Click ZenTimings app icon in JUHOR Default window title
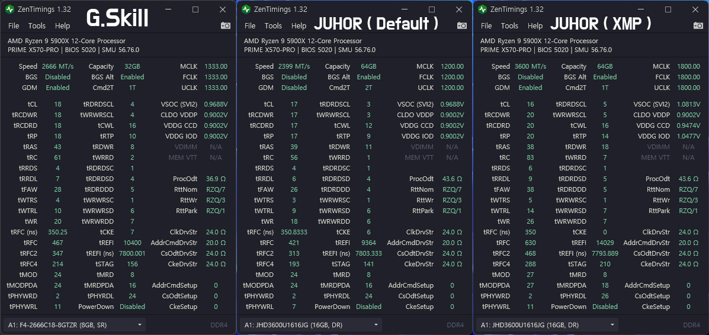Screen dimensions: 709x335 coord(246,9)
